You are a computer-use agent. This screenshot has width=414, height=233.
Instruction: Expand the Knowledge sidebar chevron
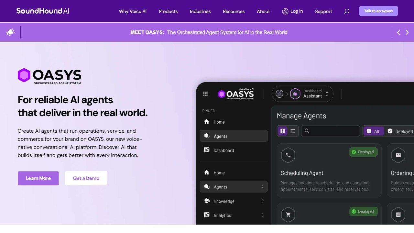(262, 201)
